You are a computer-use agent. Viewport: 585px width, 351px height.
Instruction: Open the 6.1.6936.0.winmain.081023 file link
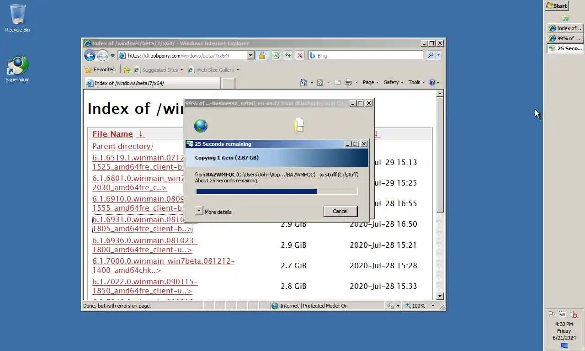[x=145, y=245]
